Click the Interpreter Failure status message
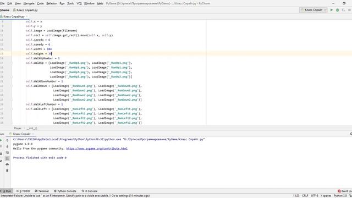352x198 pixels. click(x=75, y=196)
